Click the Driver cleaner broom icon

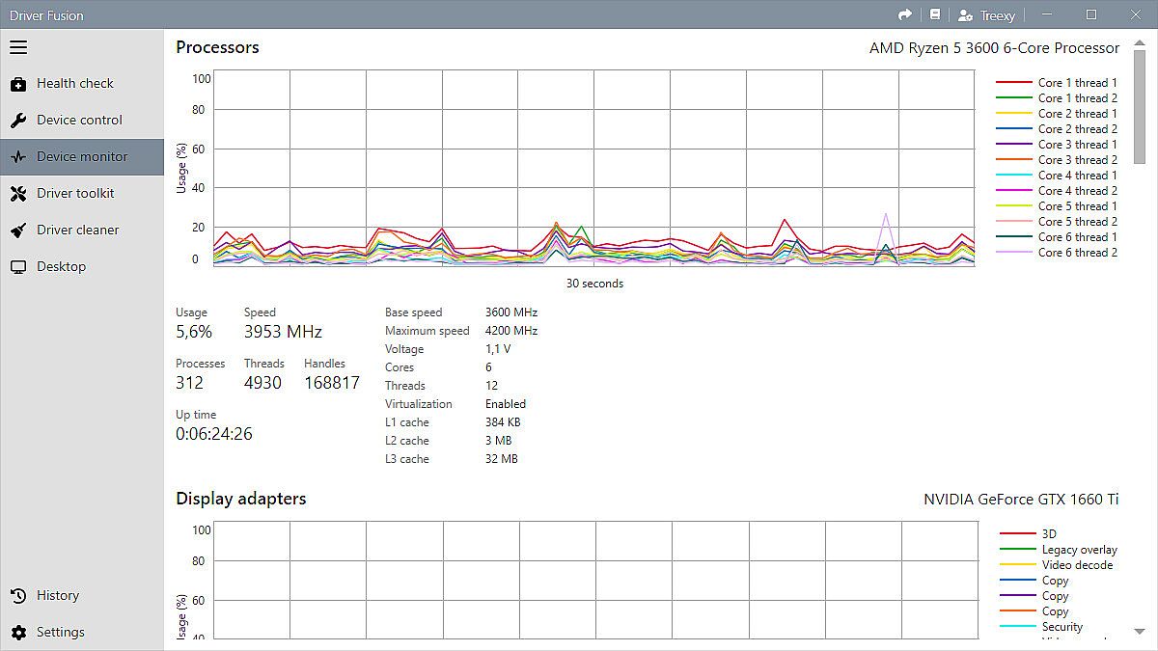[x=18, y=231]
